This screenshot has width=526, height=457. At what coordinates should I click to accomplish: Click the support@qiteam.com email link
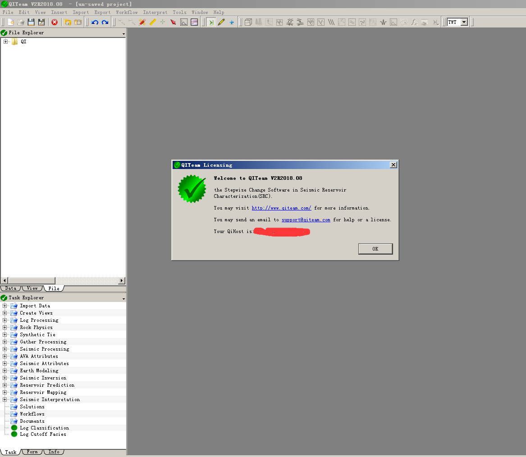click(x=306, y=220)
